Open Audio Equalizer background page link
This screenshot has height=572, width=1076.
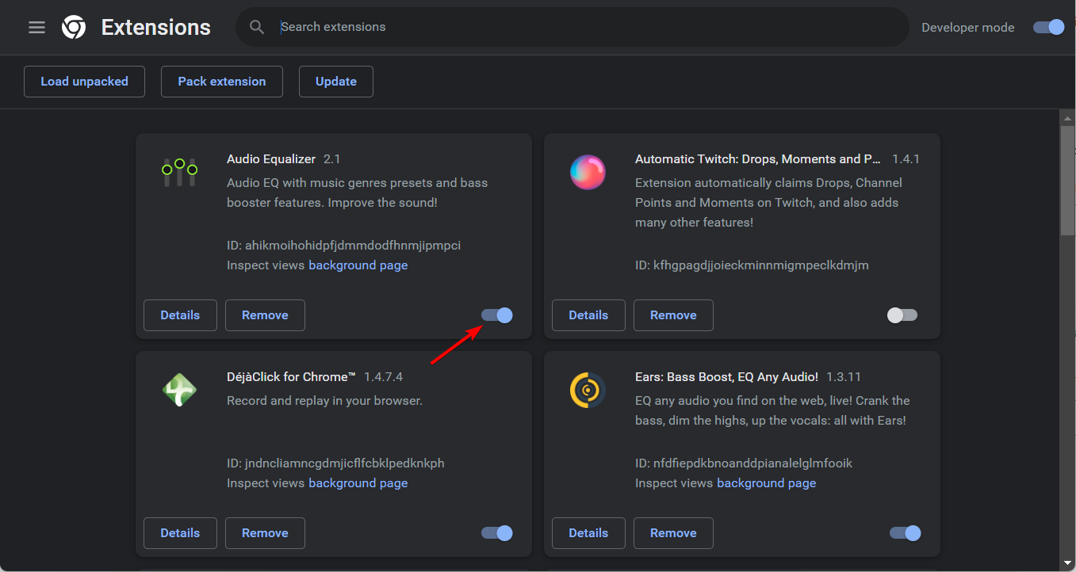coord(358,265)
